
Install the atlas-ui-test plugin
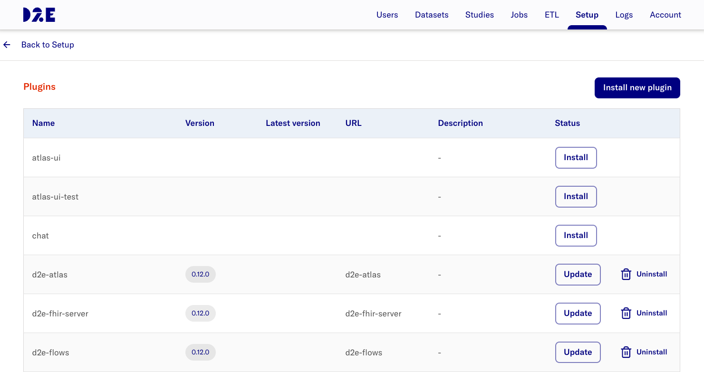[x=576, y=197]
